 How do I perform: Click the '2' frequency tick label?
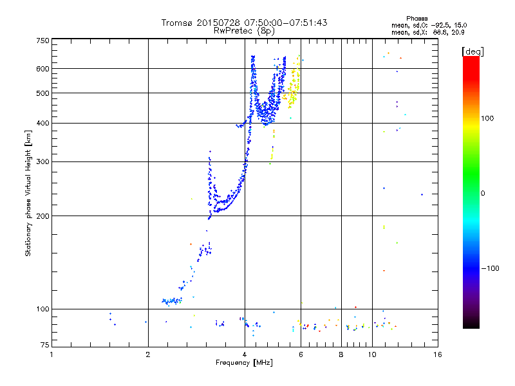[x=148, y=354]
